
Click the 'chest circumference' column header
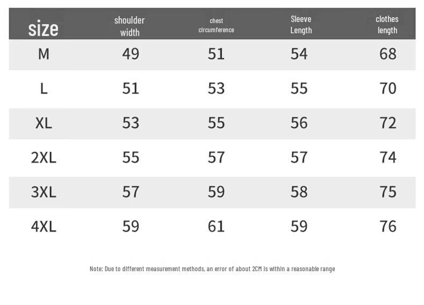click(216, 25)
